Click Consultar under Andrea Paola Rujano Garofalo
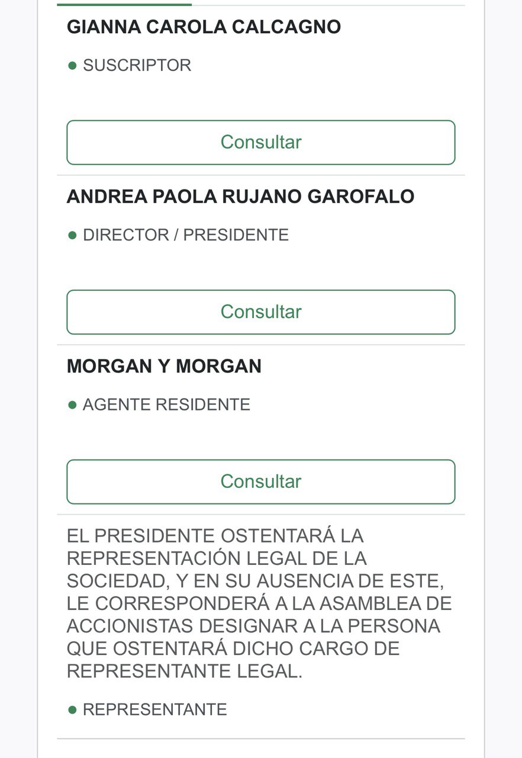Viewport: 522px width, 758px height. click(261, 312)
